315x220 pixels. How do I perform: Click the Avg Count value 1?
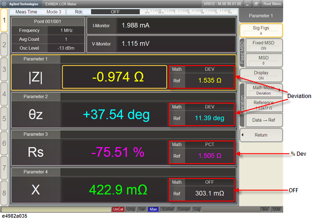(66, 39)
